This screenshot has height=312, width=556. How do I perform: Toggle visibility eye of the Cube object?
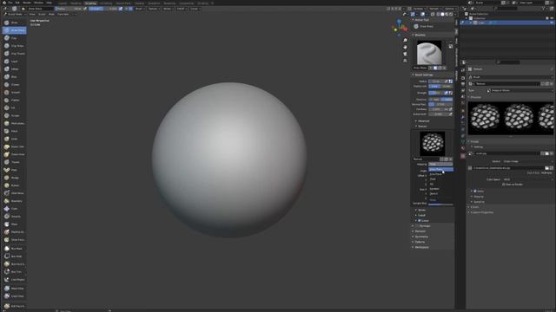pyautogui.click(x=552, y=23)
